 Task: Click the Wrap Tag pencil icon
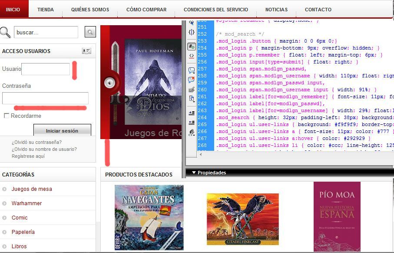(x=192, y=89)
